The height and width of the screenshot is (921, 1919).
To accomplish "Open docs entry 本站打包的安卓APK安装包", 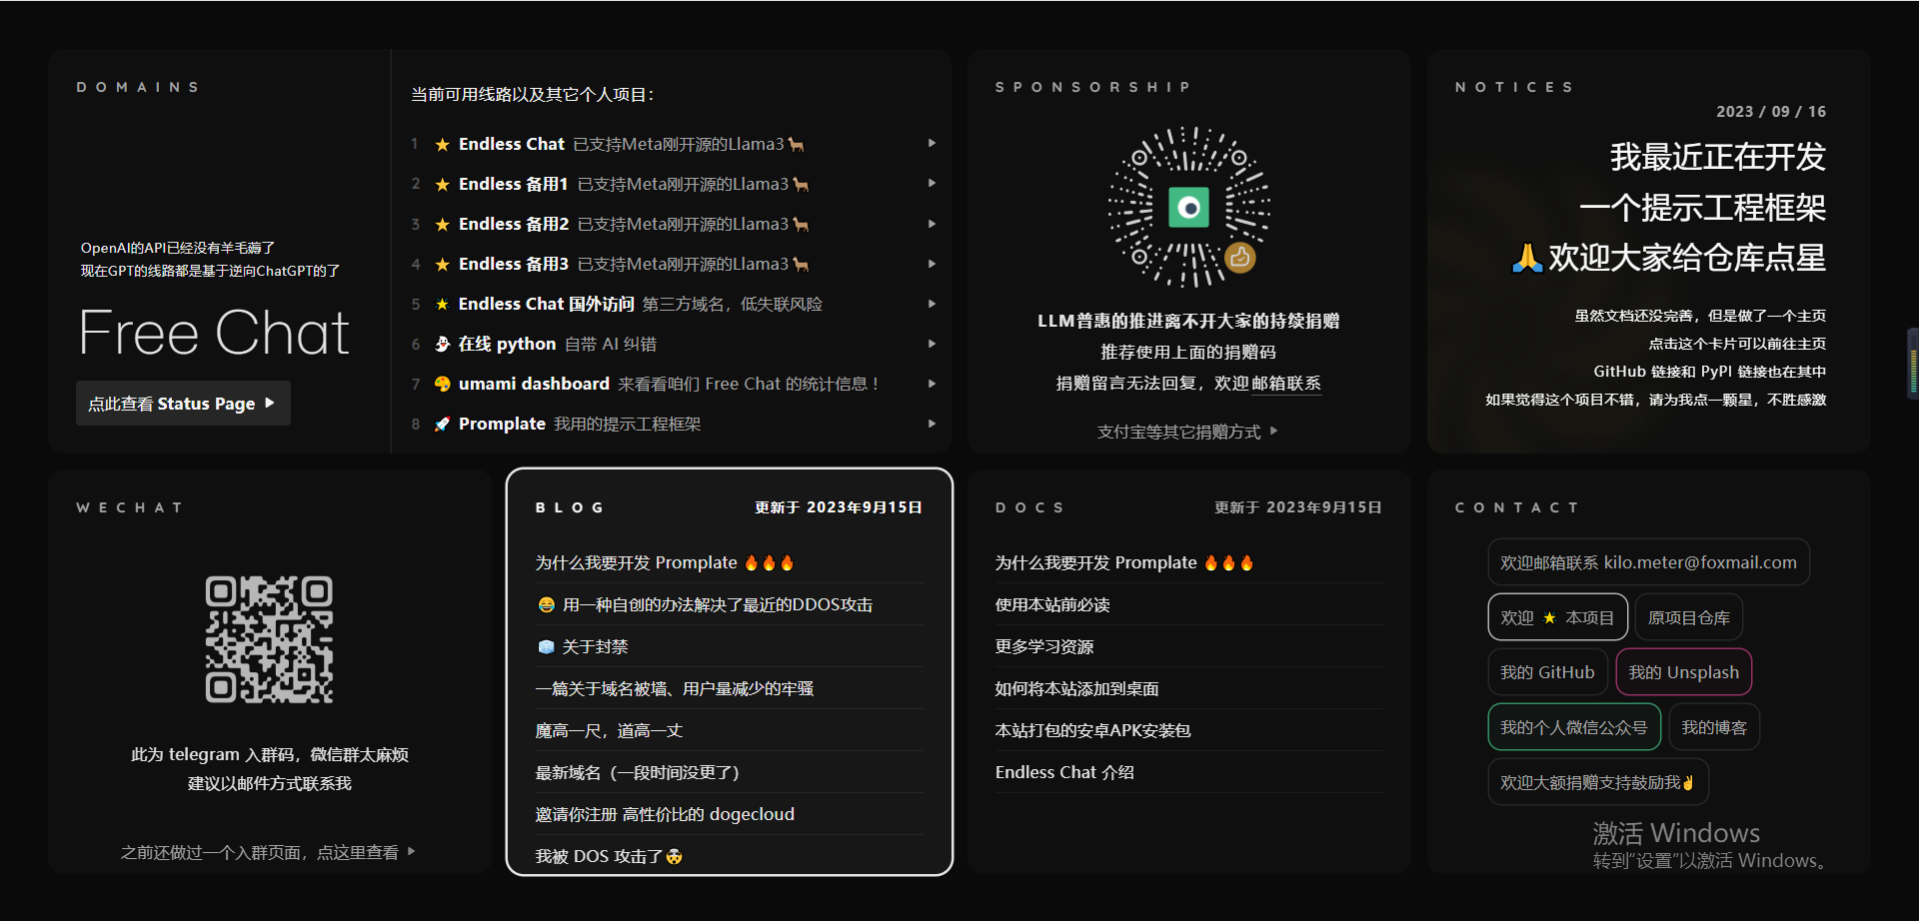I will click(1092, 730).
